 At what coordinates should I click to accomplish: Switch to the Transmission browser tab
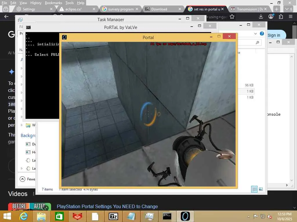248,9
